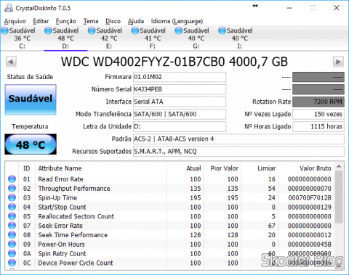The image size is (349, 275).
Task: Click the Padrão ACS-2 field
Action: coord(238,139)
